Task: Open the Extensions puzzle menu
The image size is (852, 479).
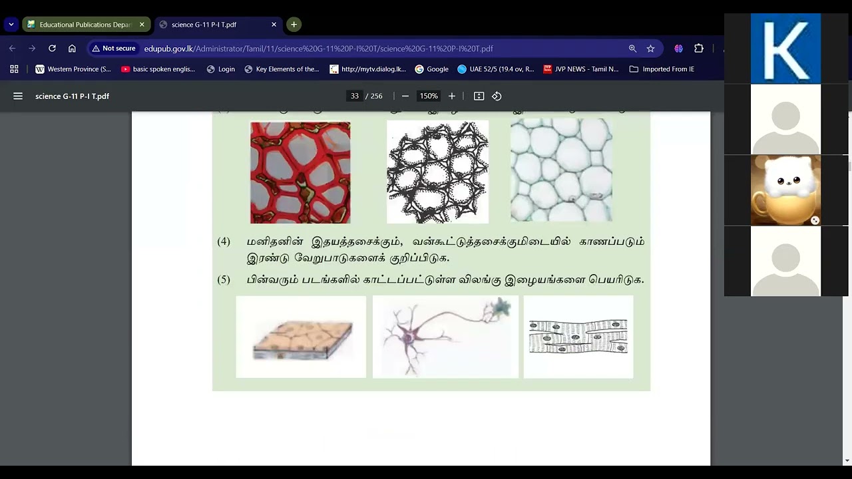Action: point(698,49)
